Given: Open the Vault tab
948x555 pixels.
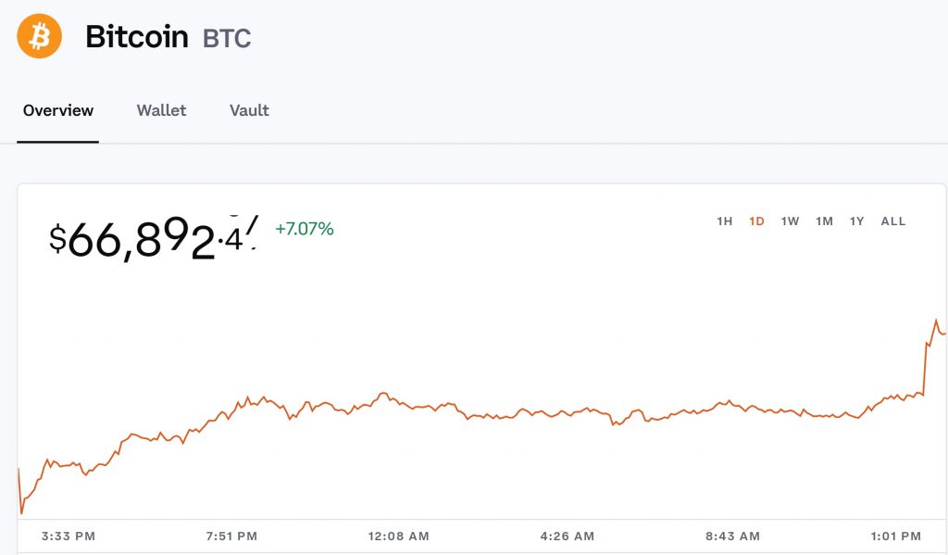Looking at the screenshot, I should [248, 110].
